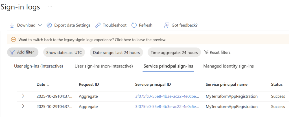Click the Got feedback person icon
Screen dimensions: 289x117
167,25
